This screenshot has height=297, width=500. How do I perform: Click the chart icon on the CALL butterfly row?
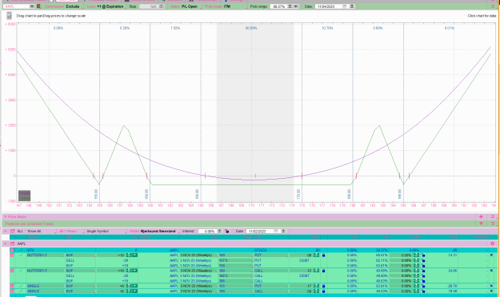(x=21, y=271)
